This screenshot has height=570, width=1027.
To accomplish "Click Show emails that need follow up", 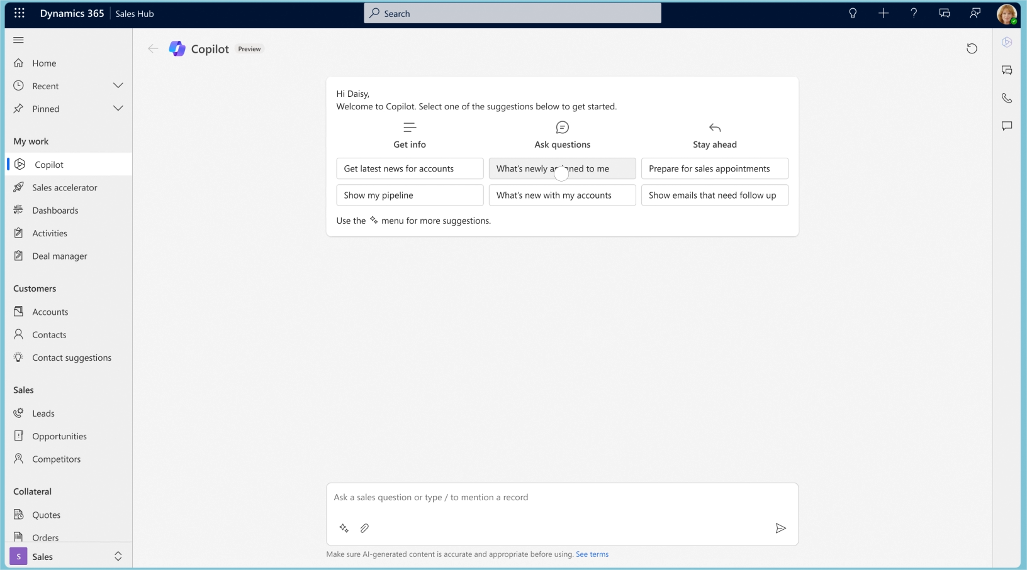I will 714,195.
